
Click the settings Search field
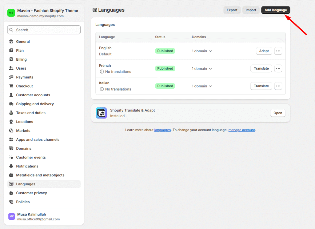[x=44, y=30]
